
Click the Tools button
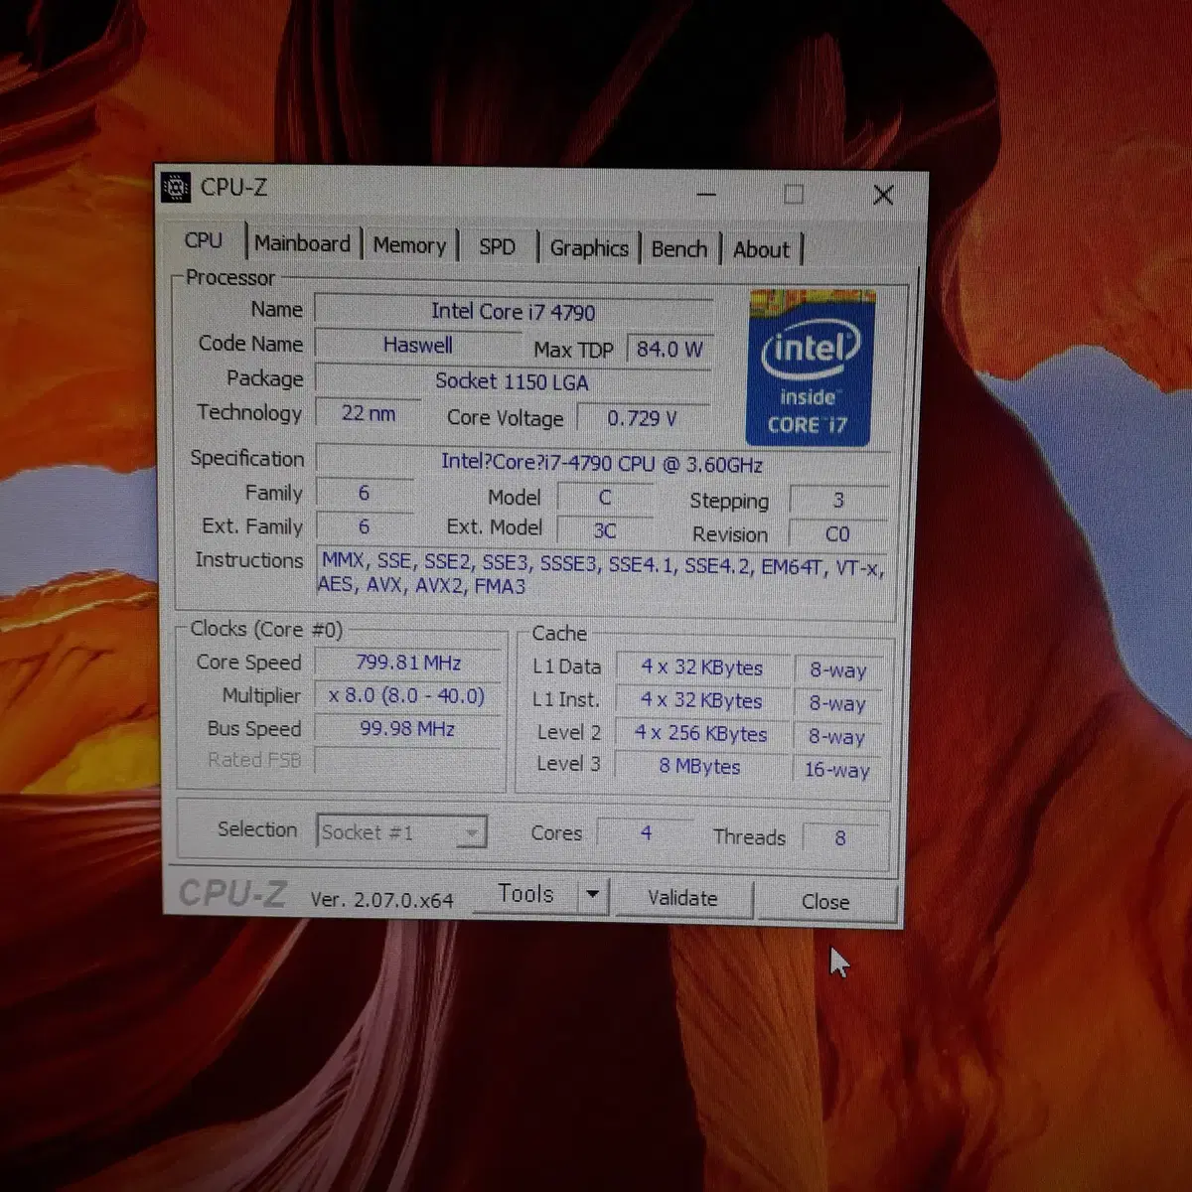(525, 894)
